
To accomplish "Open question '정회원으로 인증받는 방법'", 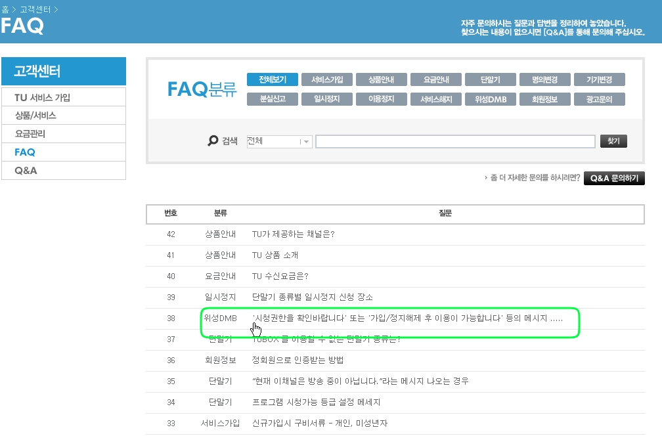I will (x=298, y=360).
